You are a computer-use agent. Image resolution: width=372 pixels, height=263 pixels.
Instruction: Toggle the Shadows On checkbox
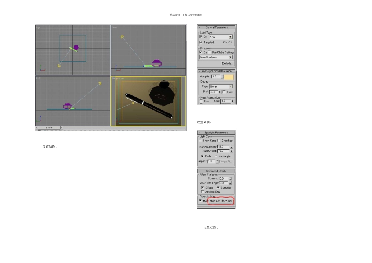[201, 52]
